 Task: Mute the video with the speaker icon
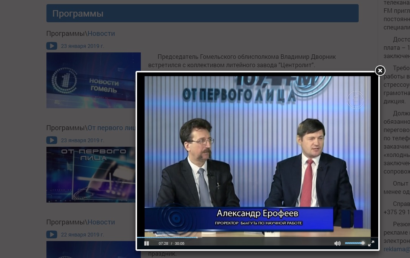click(x=337, y=243)
